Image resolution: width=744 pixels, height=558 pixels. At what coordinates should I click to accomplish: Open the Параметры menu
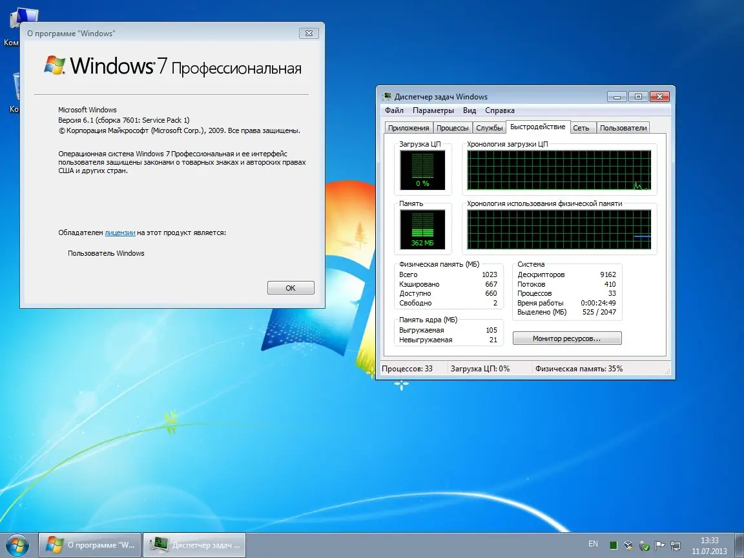pyautogui.click(x=433, y=110)
